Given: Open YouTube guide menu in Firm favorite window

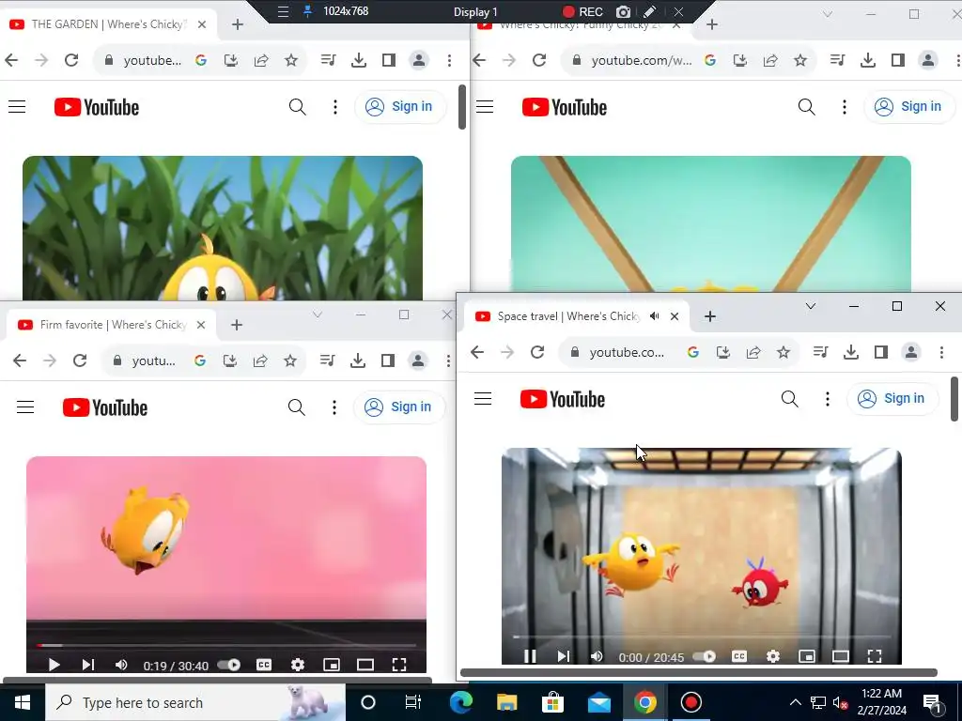Looking at the screenshot, I should pos(25,407).
